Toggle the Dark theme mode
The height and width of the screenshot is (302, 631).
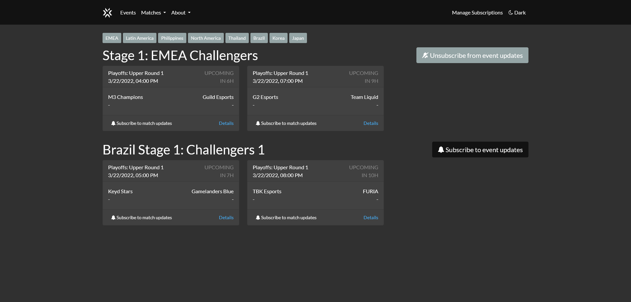pos(517,12)
